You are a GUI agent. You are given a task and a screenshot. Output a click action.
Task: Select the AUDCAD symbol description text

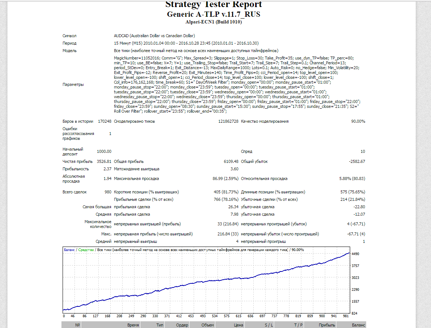pos(155,36)
